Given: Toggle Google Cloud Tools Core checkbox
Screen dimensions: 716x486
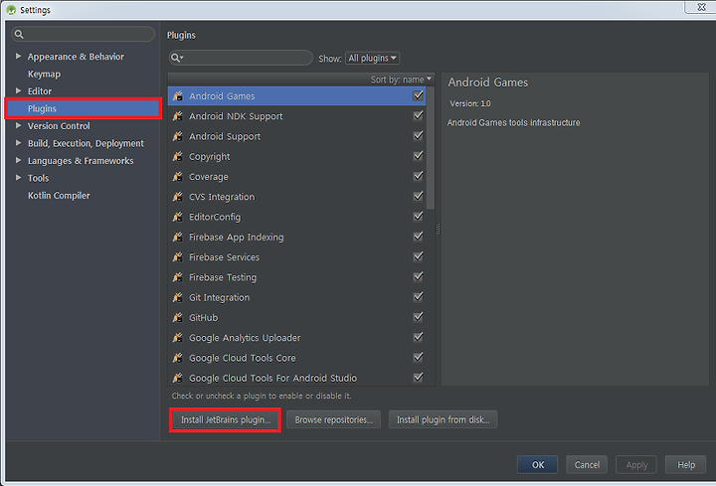Looking at the screenshot, I should [x=418, y=357].
